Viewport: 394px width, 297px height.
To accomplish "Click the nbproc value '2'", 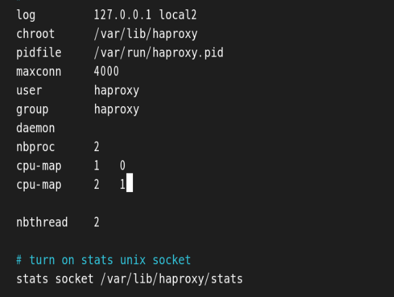I will pos(97,147).
